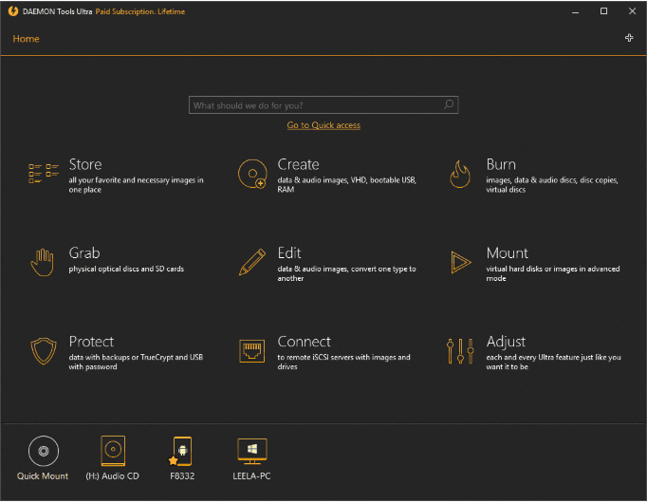This screenshot has height=503, width=647.
Task: Click 'to remote iSCSI servers' description
Action: tap(343, 362)
